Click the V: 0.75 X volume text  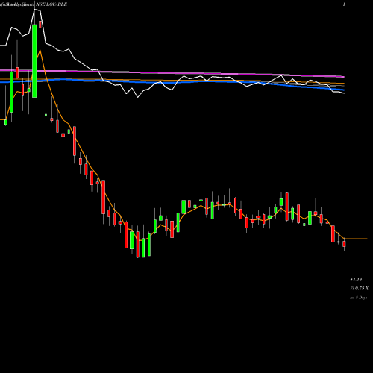click(359, 289)
